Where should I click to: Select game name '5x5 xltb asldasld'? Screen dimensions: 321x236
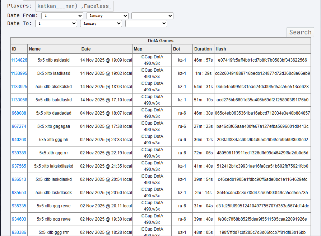53,60
